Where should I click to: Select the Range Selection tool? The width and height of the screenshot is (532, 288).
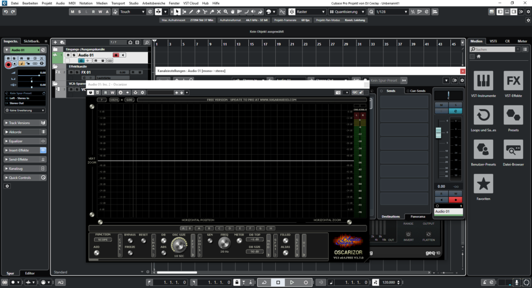(x=184, y=12)
